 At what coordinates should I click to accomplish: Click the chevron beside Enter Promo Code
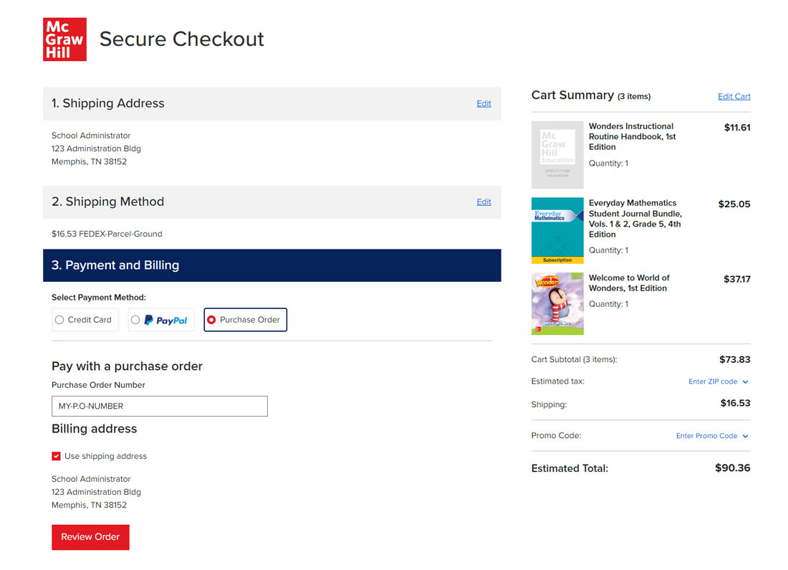click(745, 435)
